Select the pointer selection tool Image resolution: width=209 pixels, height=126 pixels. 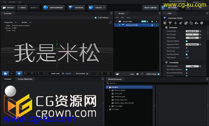pyautogui.click(x=12, y=73)
